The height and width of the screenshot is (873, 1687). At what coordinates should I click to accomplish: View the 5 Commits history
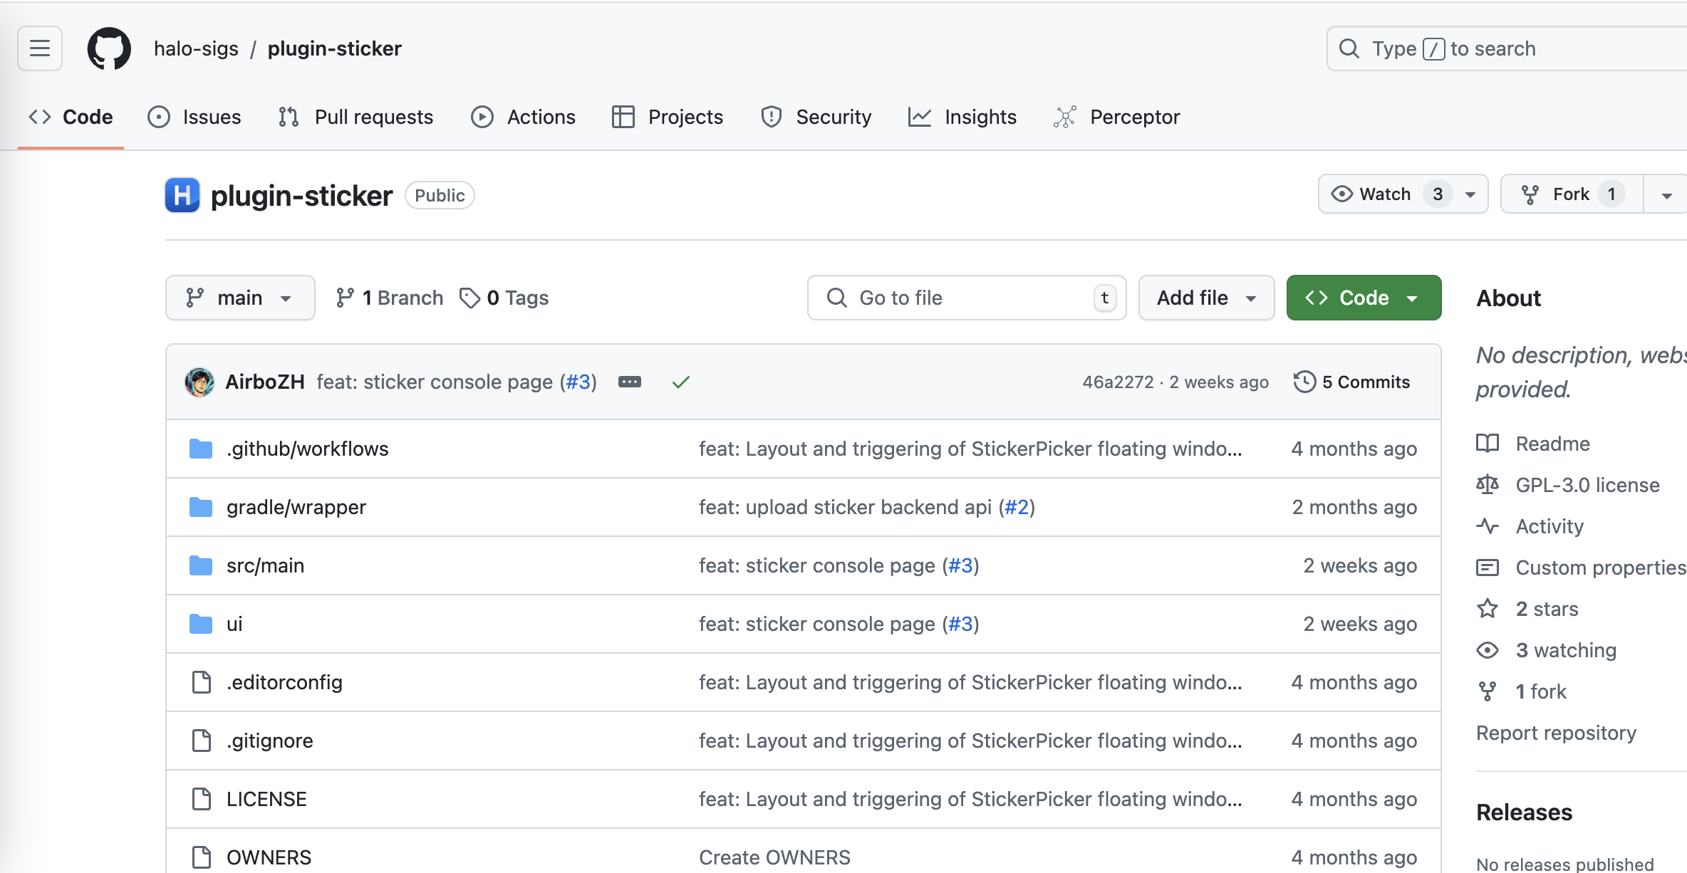[x=1351, y=382]
